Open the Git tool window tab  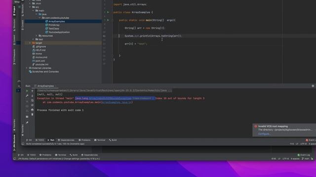[29, 140]
